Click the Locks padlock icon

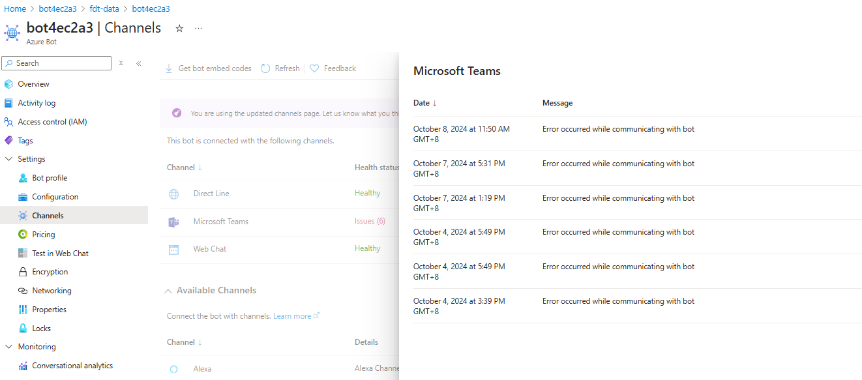point(23,329)
